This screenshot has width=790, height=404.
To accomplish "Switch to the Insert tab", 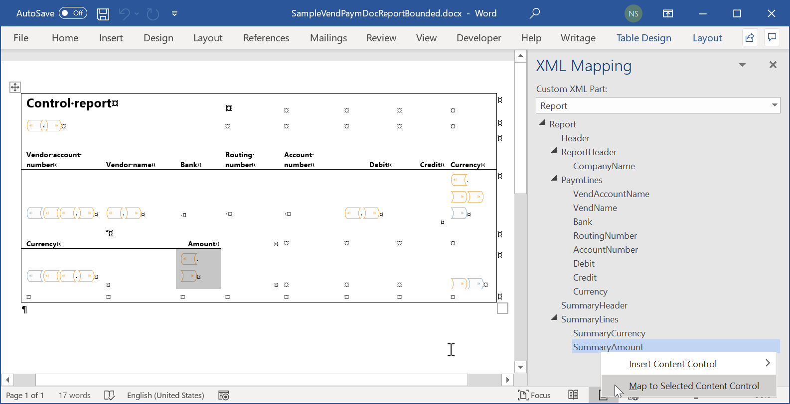I will click(111, 38).
